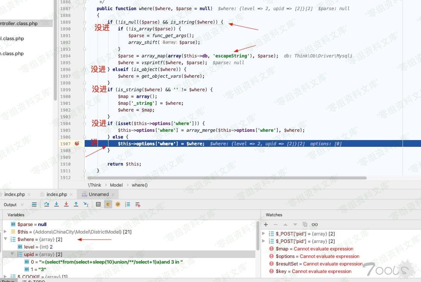Screen dimensions: 421x282
Task: Open the Evaluate Expression calculator icon
Action: pos(98,204)
